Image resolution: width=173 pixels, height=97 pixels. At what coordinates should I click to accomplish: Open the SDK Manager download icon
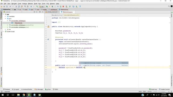tap(76, 6)
